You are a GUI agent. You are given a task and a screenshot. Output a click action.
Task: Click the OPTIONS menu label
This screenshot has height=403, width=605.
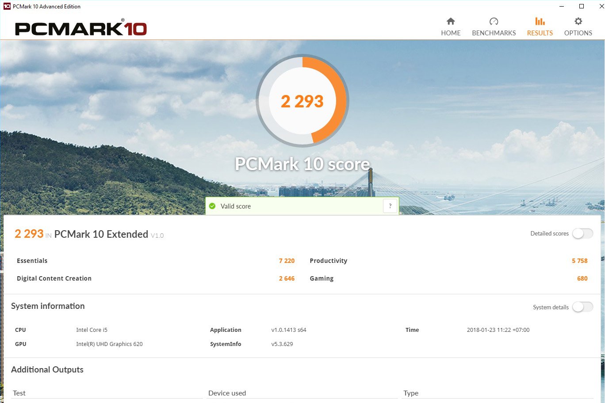tap(578, 33)
